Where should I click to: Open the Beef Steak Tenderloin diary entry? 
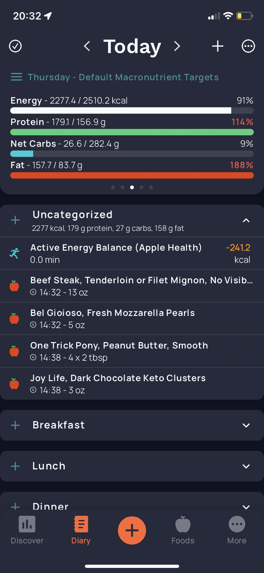[x=132, y=286]
